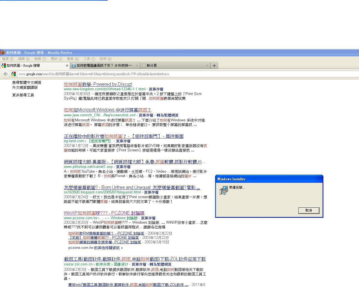Viewport: 359px width, 287px height.
Task: Click the blank page icon on 新分頁 tab
Action: click(x=144, y=66)
